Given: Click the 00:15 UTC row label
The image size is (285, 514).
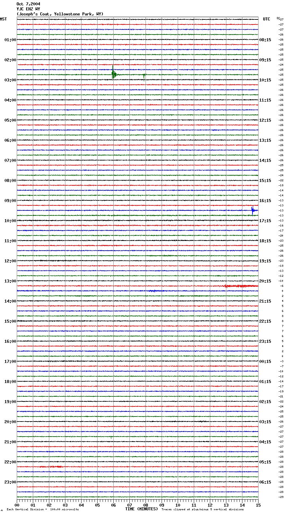Looking at the screenshot, I should coord(265,362).
